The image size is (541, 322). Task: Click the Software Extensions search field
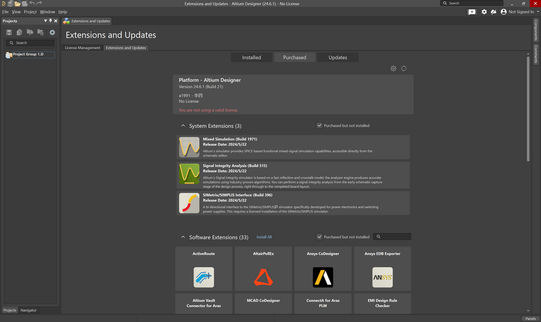pos(393,236)
